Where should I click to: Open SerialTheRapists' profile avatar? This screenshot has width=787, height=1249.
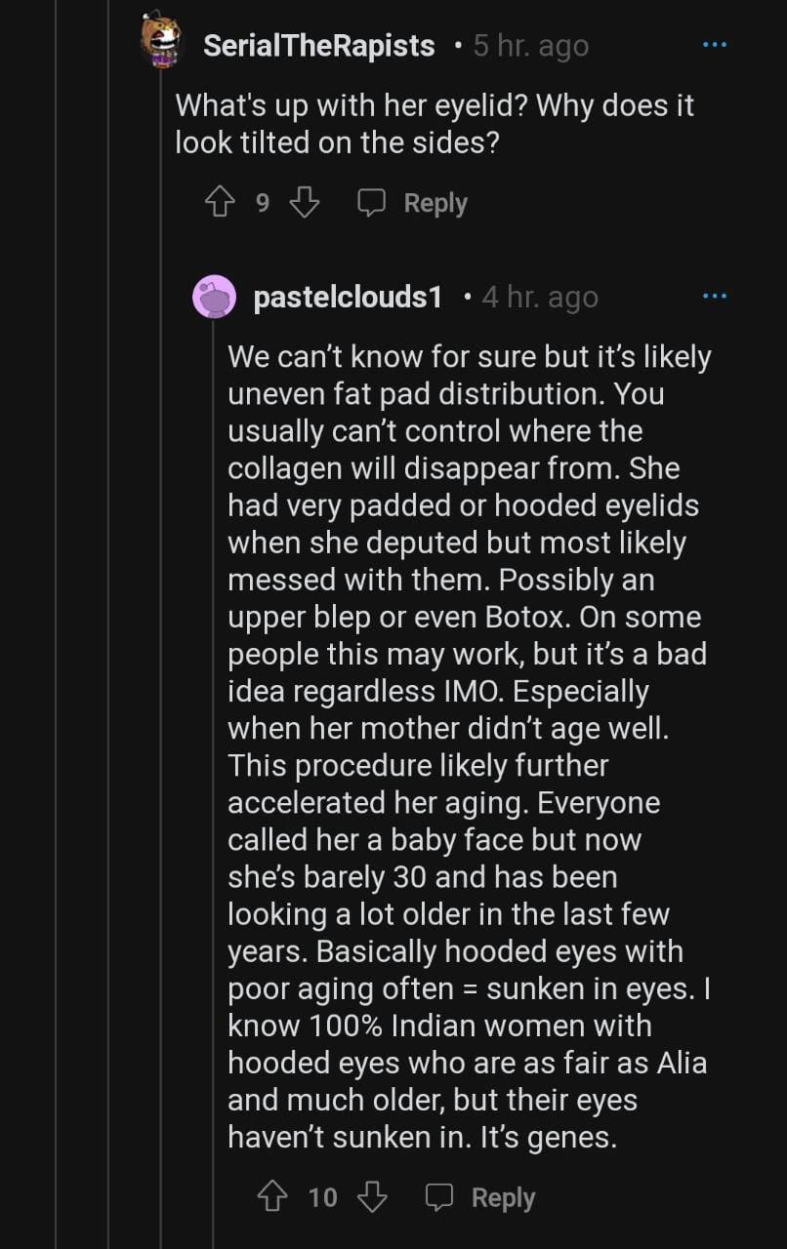160,41
